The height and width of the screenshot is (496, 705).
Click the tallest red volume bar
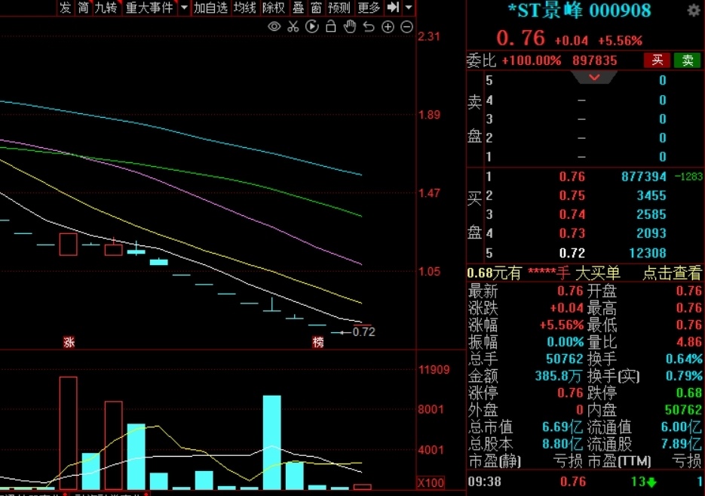(x=69, y=433)
